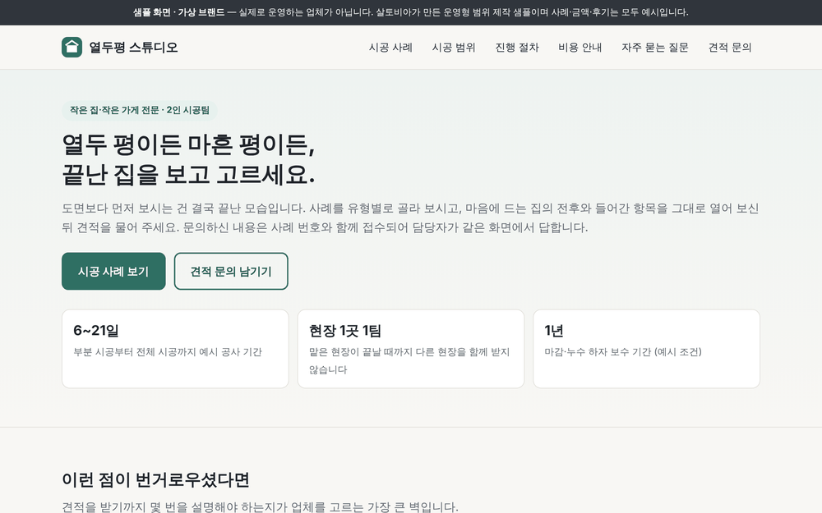
Task: Select the 진행 절차 navigation link
Action: coord(517,47)
